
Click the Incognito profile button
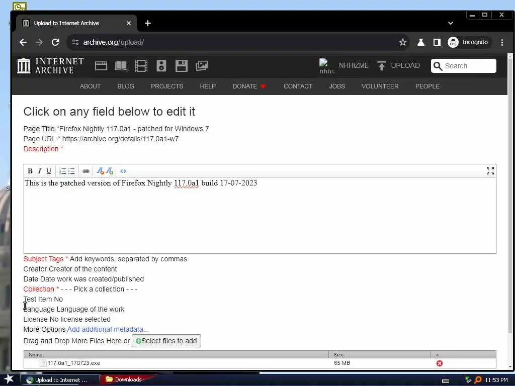pyautogui.click(x=469, y=42)
